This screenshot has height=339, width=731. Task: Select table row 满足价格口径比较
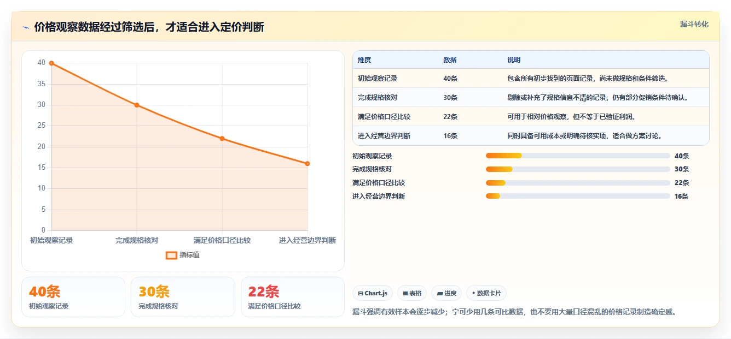(x=531, y=117)
